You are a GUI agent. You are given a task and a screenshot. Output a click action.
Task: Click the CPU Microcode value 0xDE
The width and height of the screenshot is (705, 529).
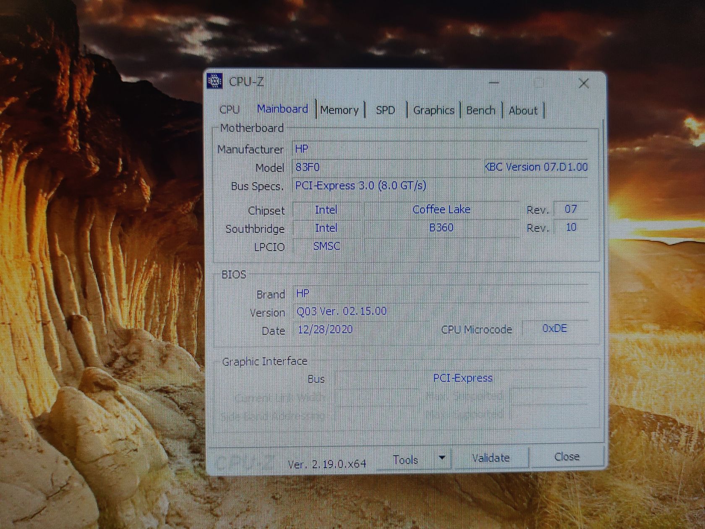555,328
